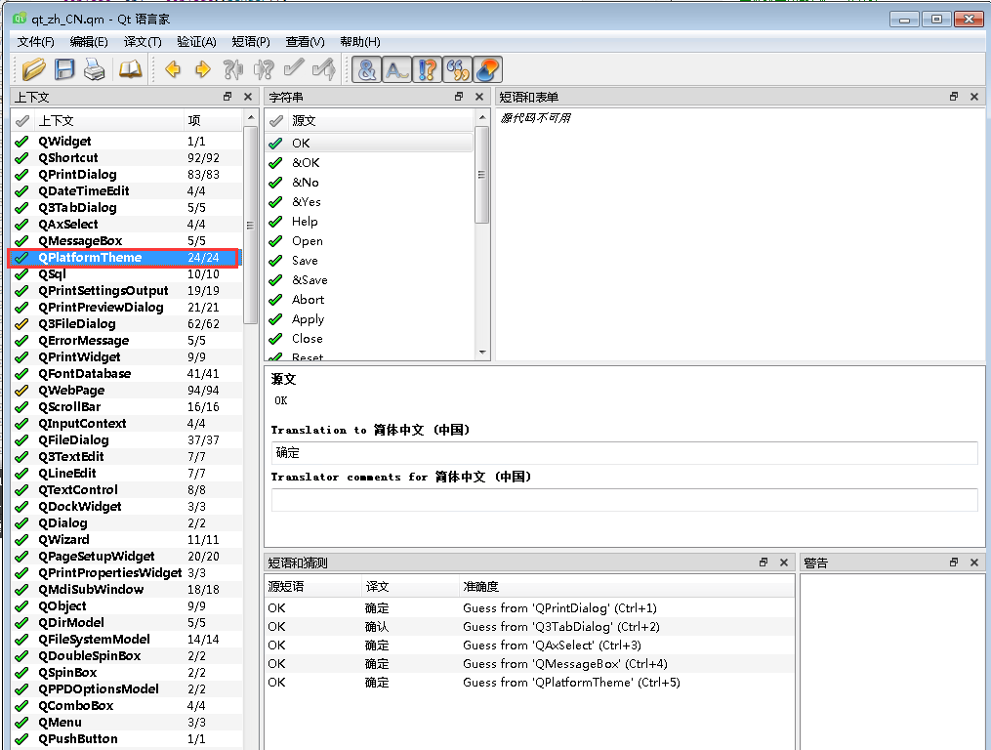The height and width of the screenshot is (750, 991).
Task: Open a translation file
Action: 32,69
